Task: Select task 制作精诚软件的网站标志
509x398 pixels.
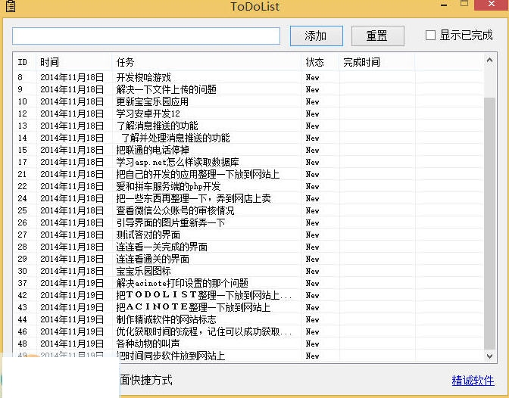Action: tap(166, 319)
